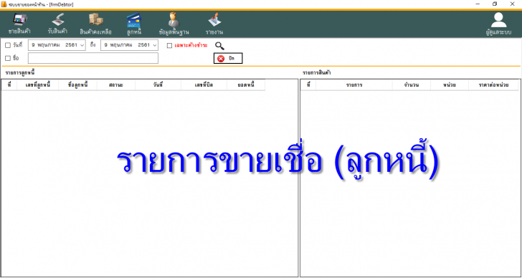
Task: Open the รับสินค้า (receive goods) scanner icon
Action: [x=57, y=24]
